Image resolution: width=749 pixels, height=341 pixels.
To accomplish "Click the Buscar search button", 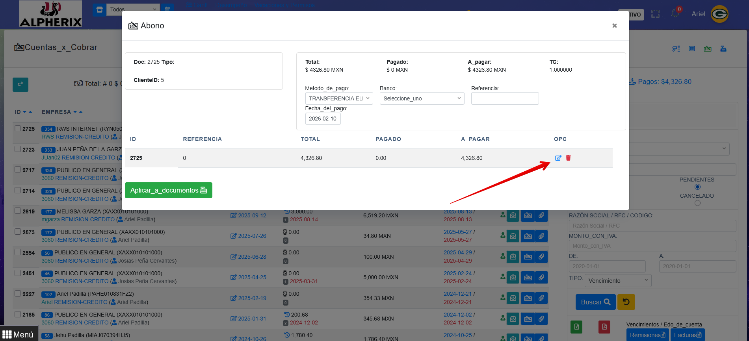I will coord(595,302).
